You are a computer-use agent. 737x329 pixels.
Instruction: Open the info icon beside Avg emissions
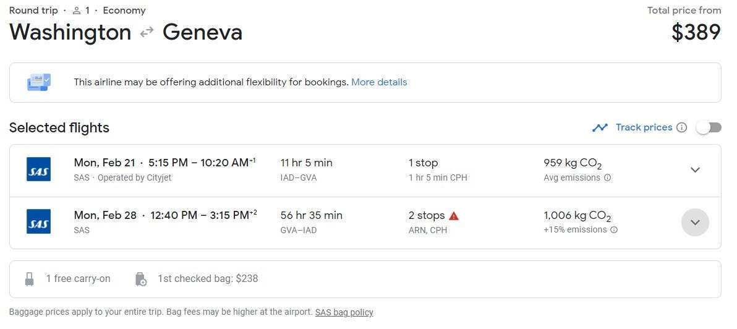click(x=607, y=178)
